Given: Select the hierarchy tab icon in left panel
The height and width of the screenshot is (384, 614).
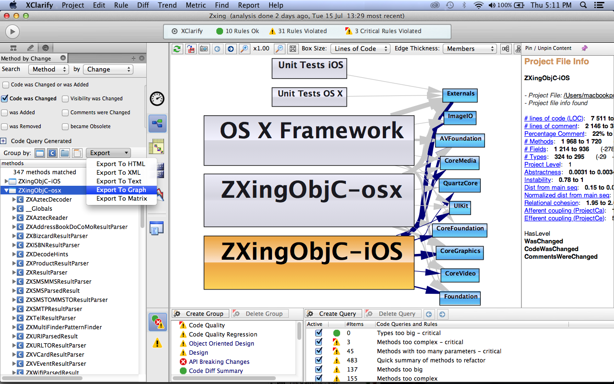Looking at the screenshot, I should [13, 48].
